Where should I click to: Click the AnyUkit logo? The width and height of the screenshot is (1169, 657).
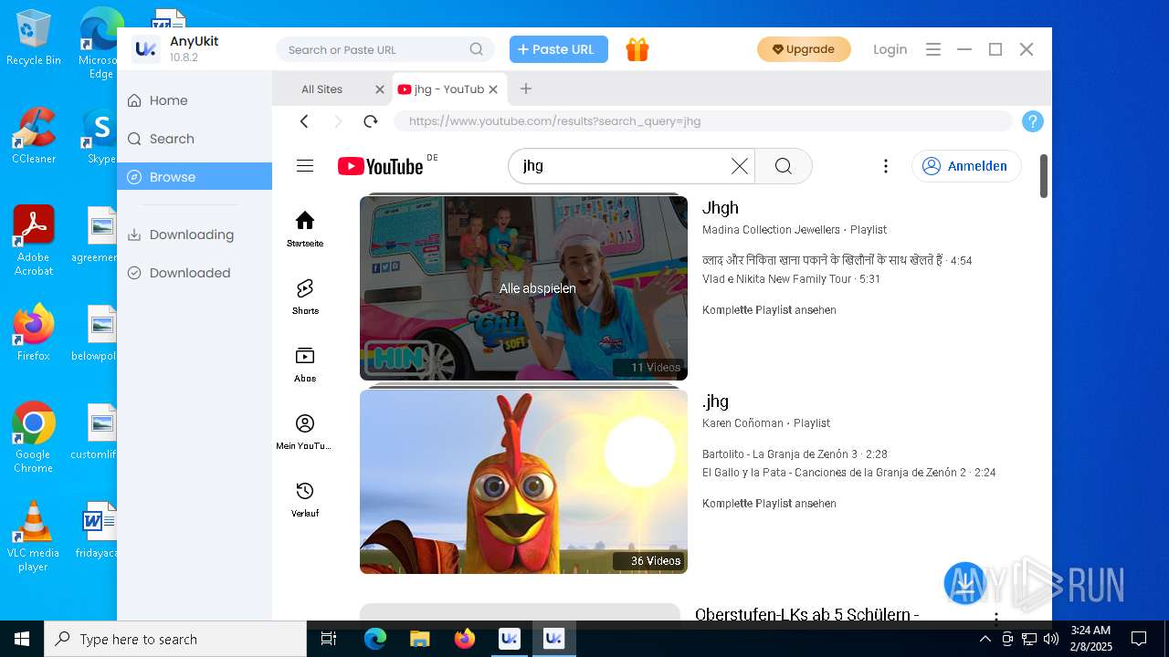click(146, 49)
